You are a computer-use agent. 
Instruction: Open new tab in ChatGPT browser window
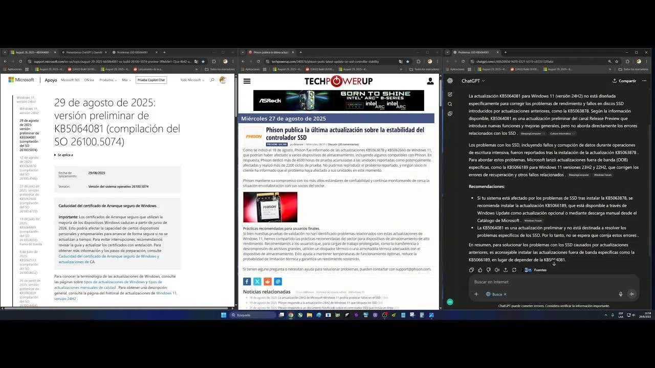(506, 52)
